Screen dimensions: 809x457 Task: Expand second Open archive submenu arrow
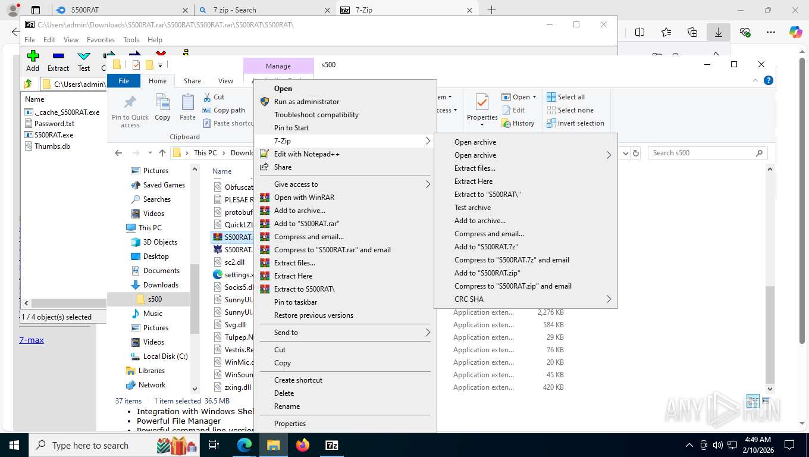click(609, 155)
